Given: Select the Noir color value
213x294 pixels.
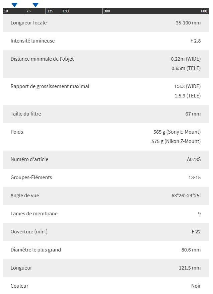Looking at the screenshot, I should [196, 286].
